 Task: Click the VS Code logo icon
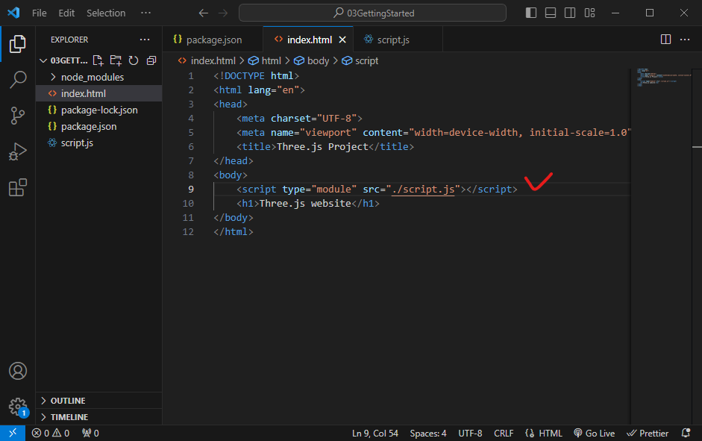coord(13,13)
